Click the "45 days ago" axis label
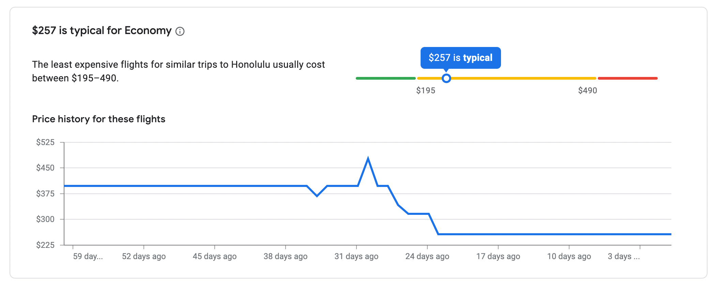Image resolution: width=715 pixels, height=286 pixels. [215, 256]
